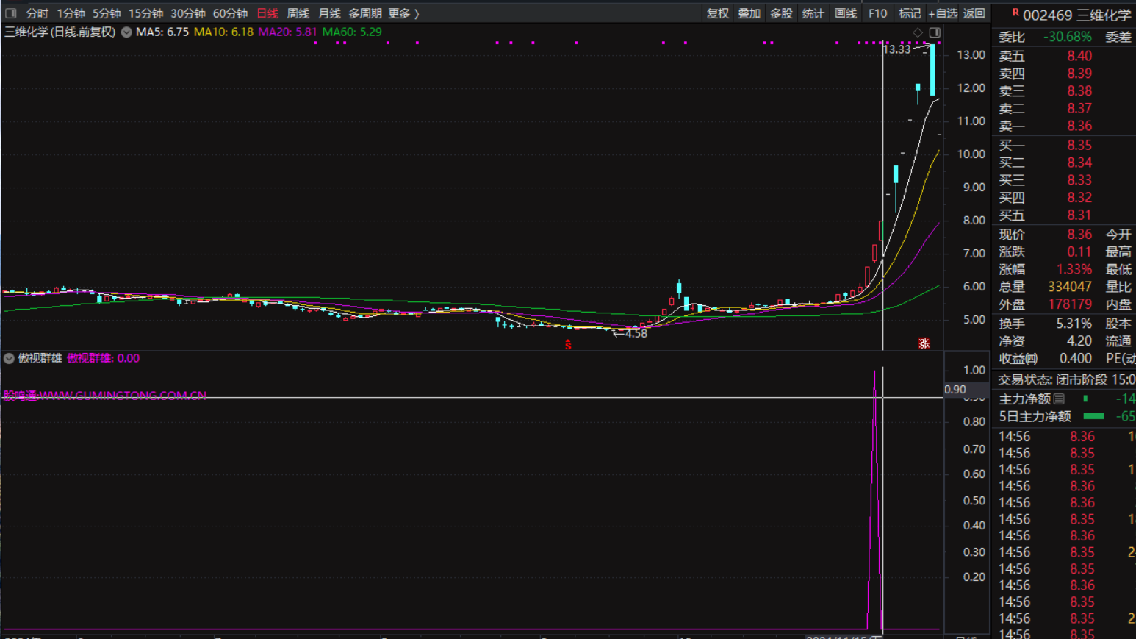Add stock via +自选 button

click(x=942, y=13)
